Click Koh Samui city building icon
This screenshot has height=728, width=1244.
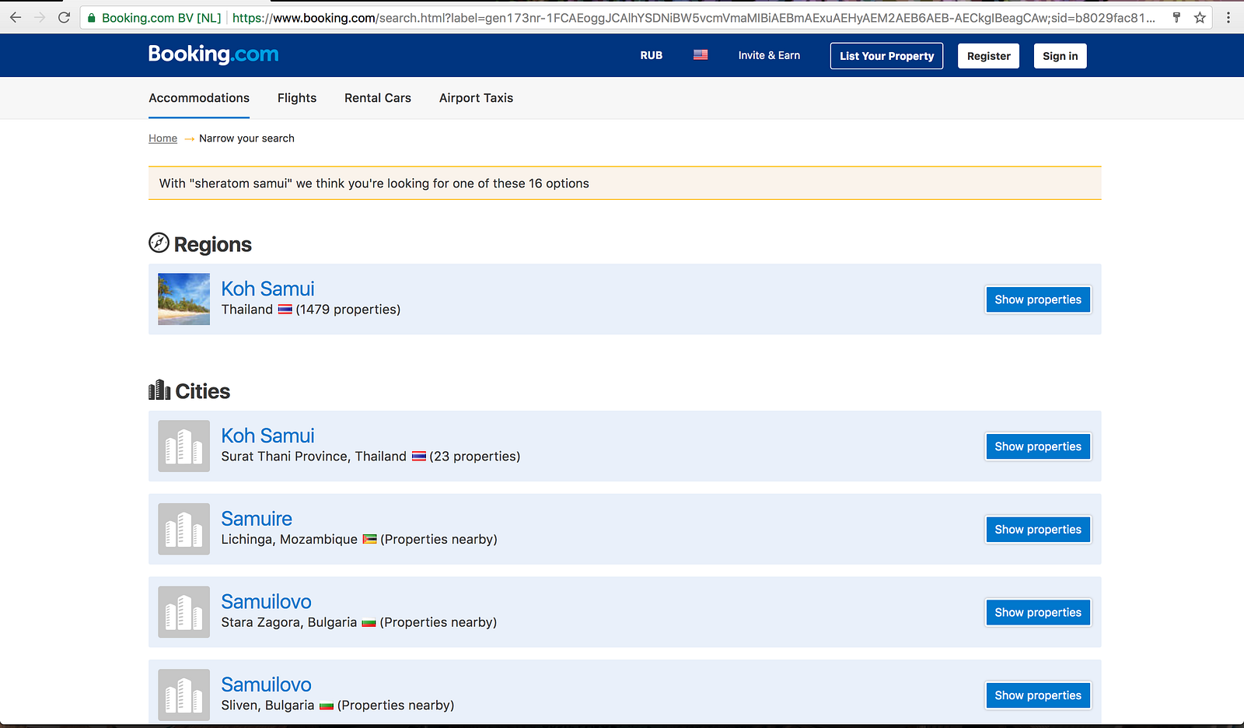(x=183, y=446)
